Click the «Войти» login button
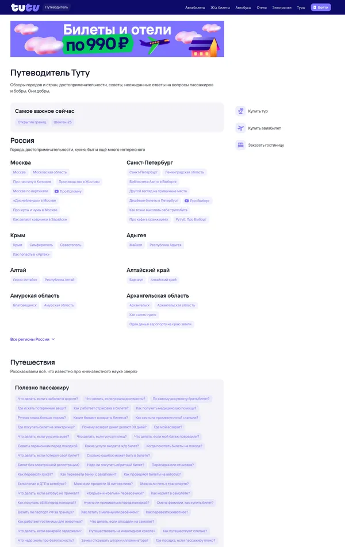The height and width of the screenshot is (547, 345). point(321,7)
